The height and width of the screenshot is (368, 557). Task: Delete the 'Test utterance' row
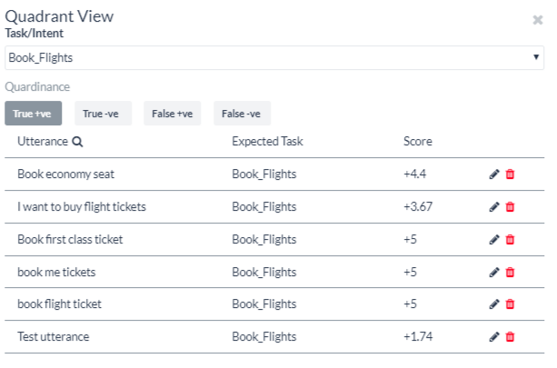click(510, 337)
